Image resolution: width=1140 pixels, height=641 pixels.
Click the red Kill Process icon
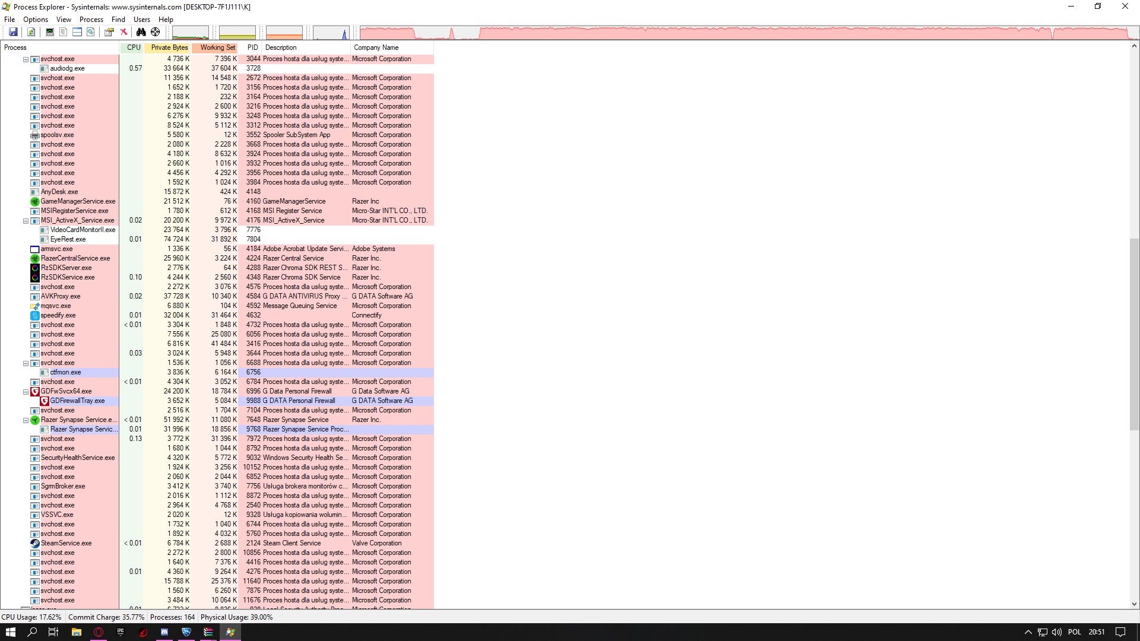pos(123,32)
